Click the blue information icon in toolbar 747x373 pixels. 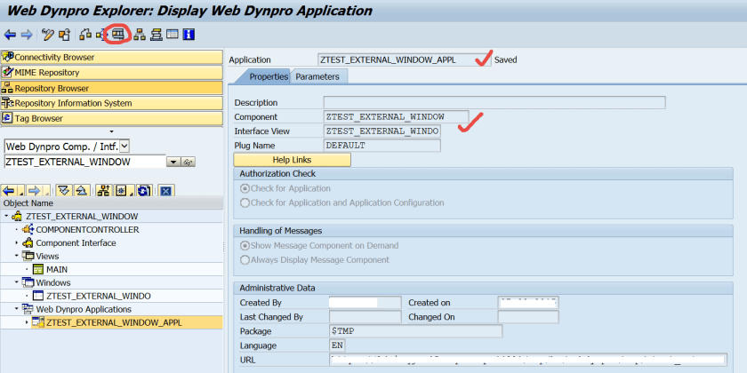coord(189,35)
